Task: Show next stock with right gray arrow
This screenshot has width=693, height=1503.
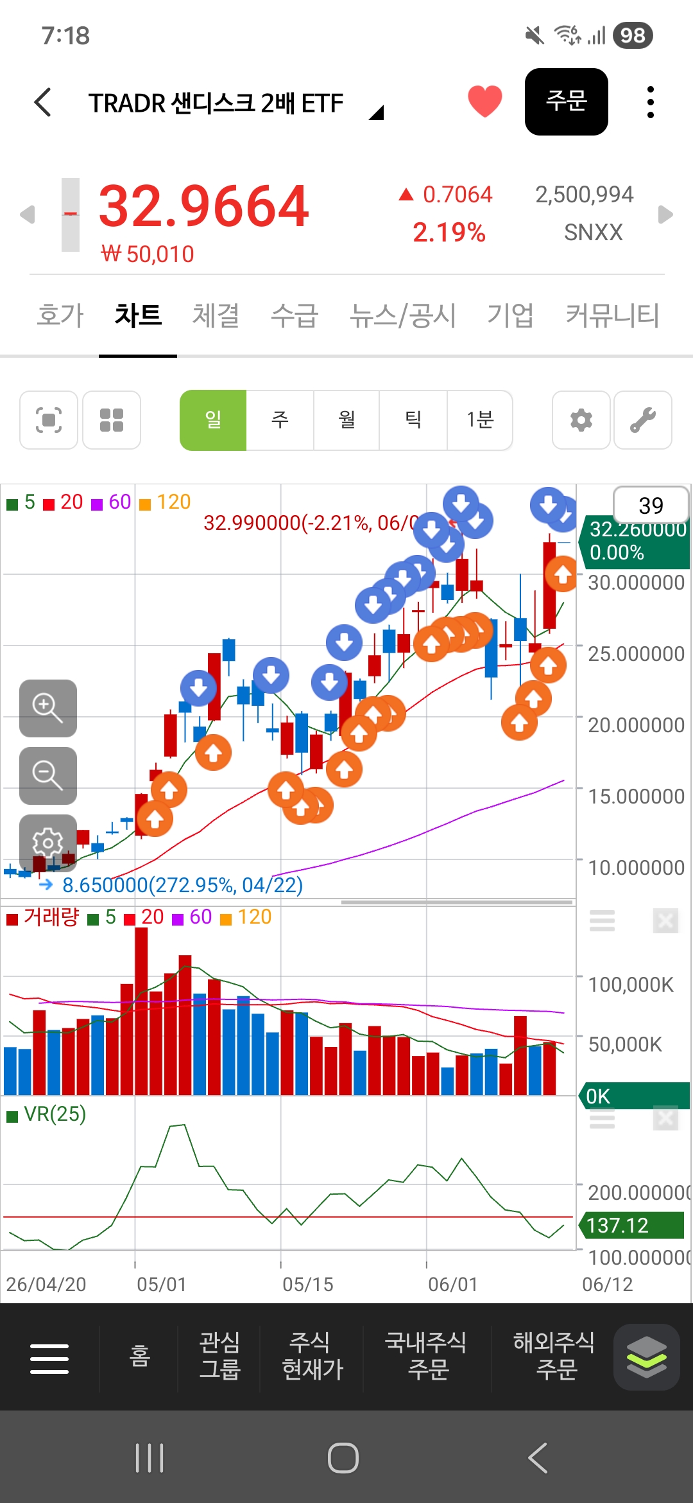Action: [x=666, y=215]
